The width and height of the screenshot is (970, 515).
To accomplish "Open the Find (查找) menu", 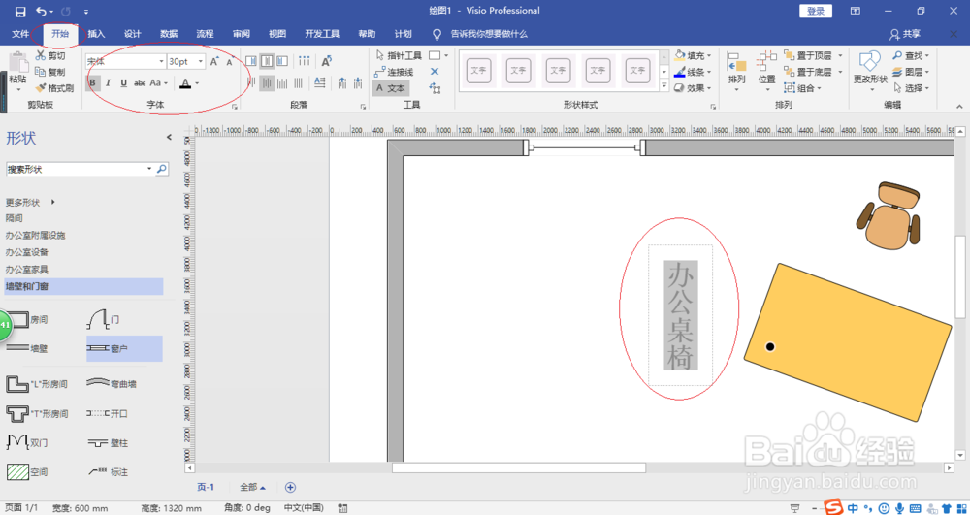I will [911, 55].
